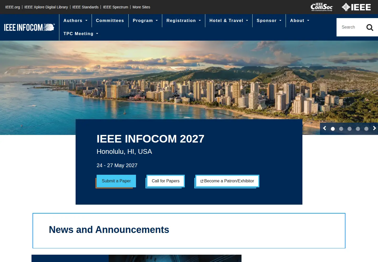Expand the Program dropdown menu
This screenshot has height=262, width=378.
[145, 21]
